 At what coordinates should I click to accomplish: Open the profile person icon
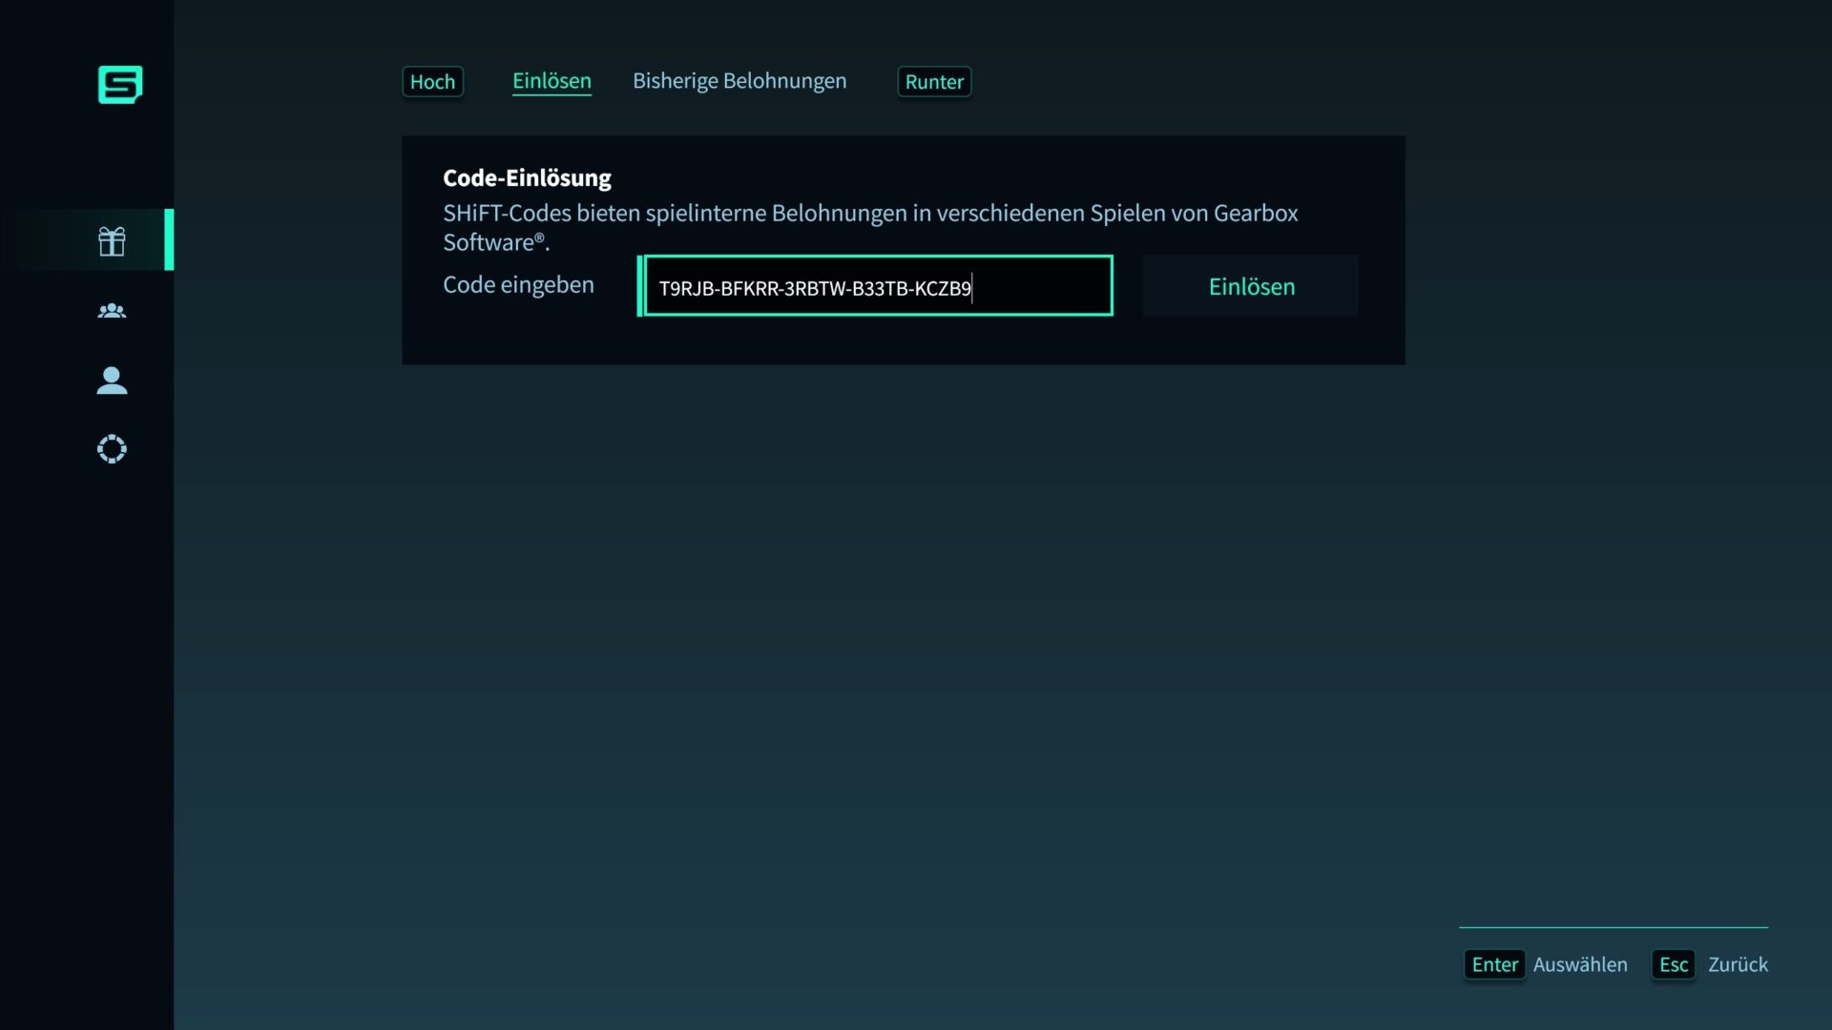[x=112, y=381]
